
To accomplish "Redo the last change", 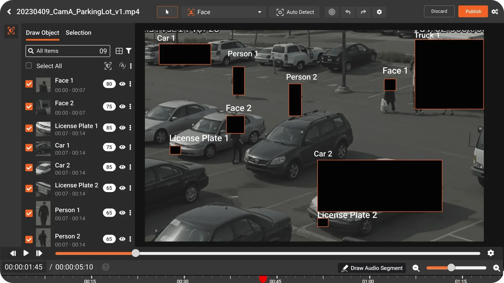I will pyautogui.click(x=363, y=12).
